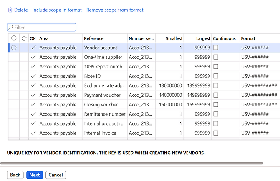
Task: Click OK checkmark for Note ID row
Action: pyautogui.click(x=33, y=76)
